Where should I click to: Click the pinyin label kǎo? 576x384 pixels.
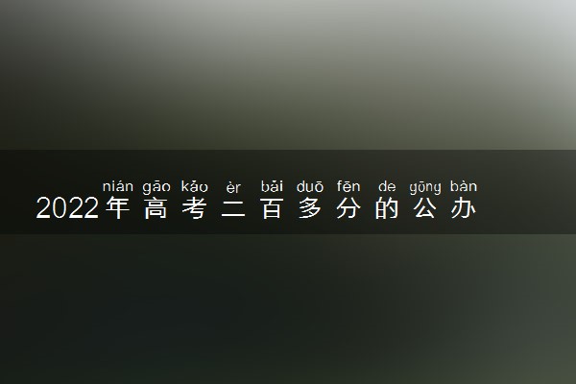195,186
